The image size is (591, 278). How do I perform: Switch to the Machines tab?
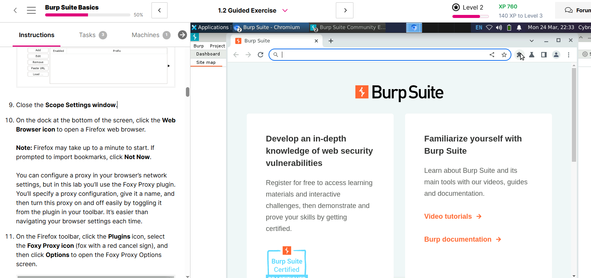pyautogui.click(x=145, y=35)
